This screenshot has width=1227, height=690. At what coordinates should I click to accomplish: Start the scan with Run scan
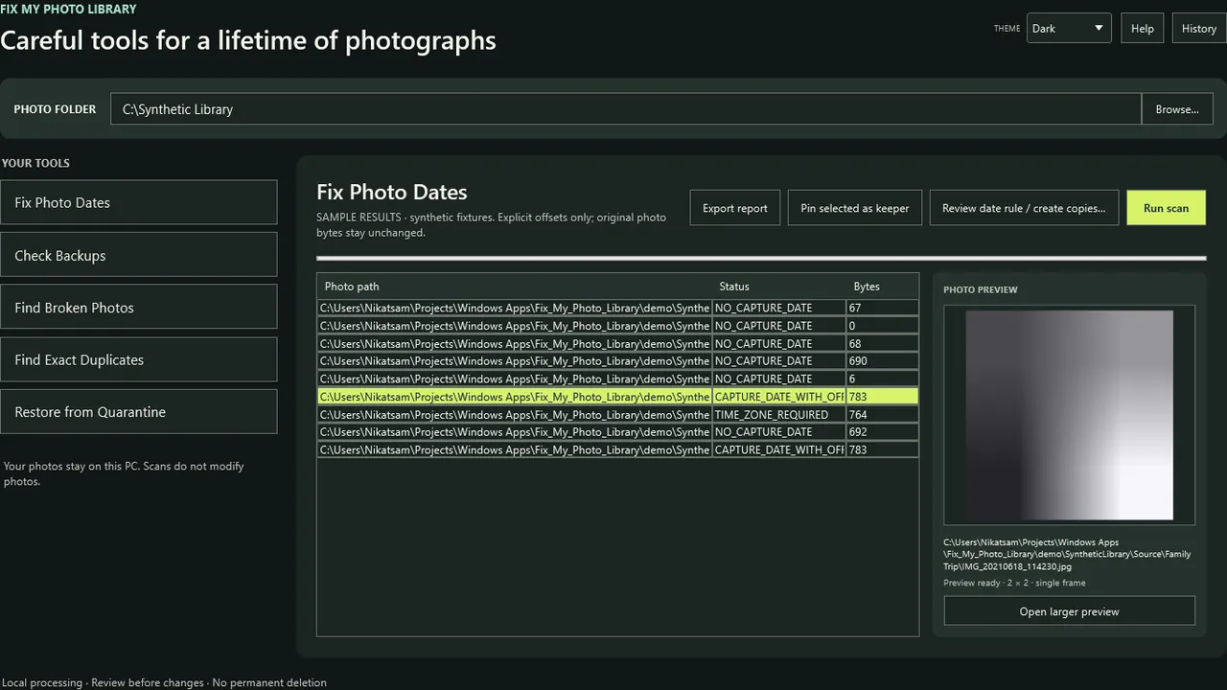pos(1166,208)
